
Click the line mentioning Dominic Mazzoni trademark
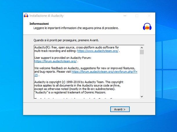click(70, 92)
